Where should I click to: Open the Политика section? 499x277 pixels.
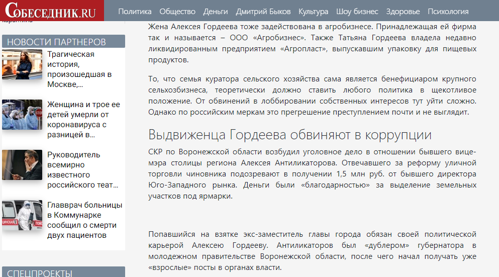135,12
